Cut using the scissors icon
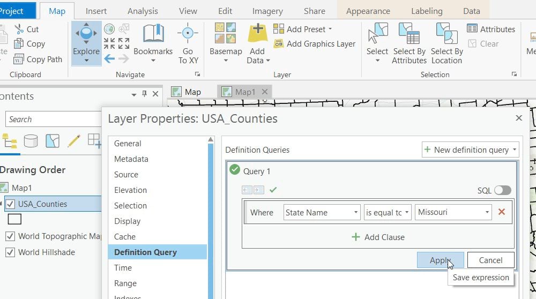 click(x=19, y=29)
